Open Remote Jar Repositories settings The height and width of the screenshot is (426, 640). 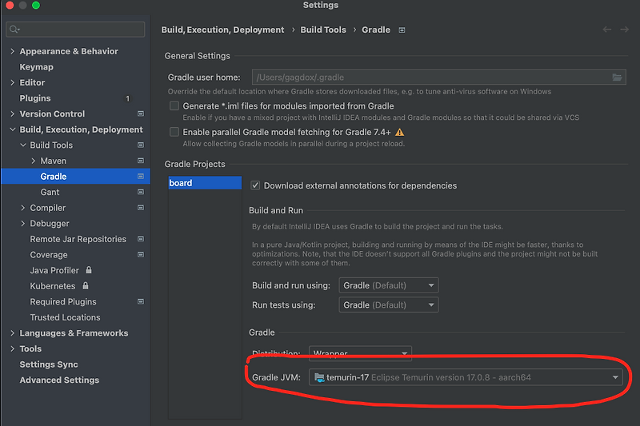(x=78, y=239)
